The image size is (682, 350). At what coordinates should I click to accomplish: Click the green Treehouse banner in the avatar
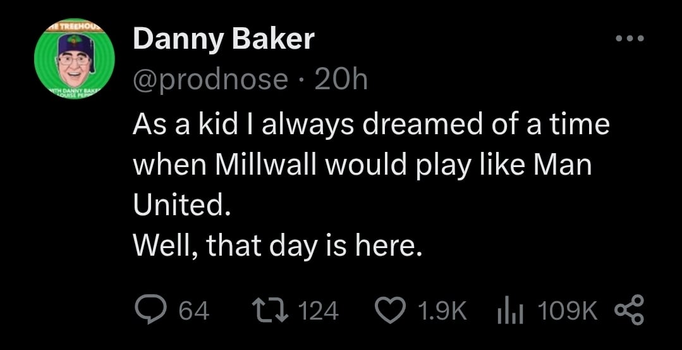(75, 28)
